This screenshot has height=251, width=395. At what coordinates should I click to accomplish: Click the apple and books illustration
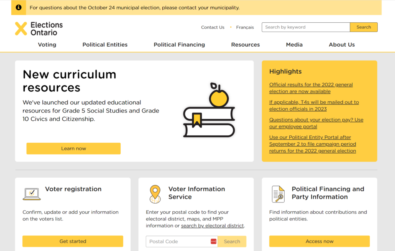(x=209, y=110)
